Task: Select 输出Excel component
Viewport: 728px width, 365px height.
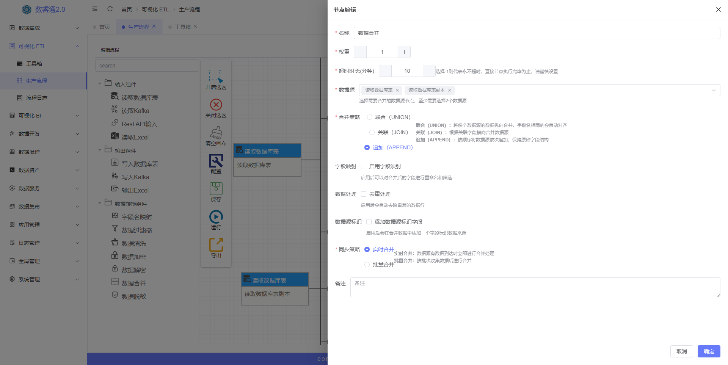Action: tap(135, 190)
